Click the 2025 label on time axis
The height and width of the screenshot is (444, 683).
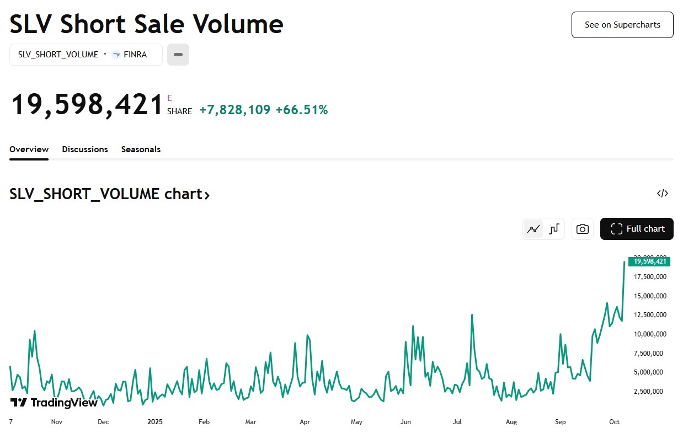coord(155,422)
